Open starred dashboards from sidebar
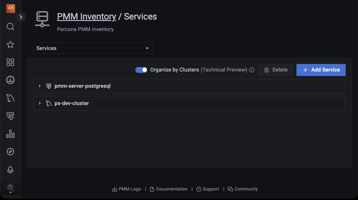 [10, 44]
